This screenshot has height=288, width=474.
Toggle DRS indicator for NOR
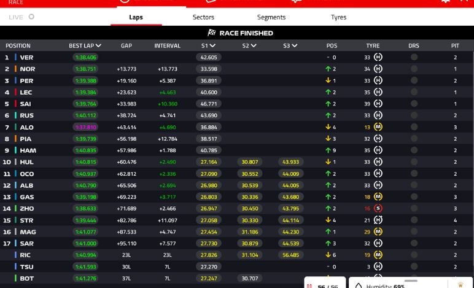pos(414,69)
